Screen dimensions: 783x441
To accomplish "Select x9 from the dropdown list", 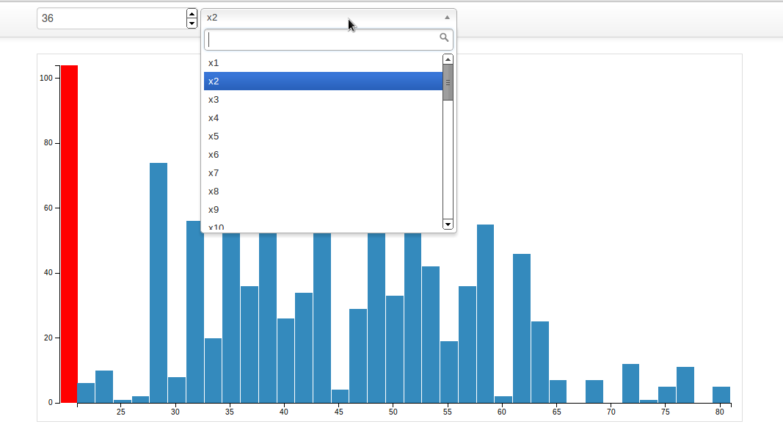I will [x=323, y=210].
